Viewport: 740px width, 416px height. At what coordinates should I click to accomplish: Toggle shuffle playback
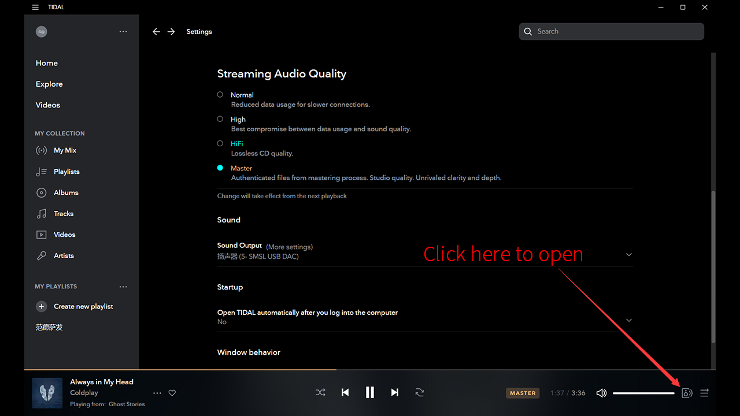point(320,392)
